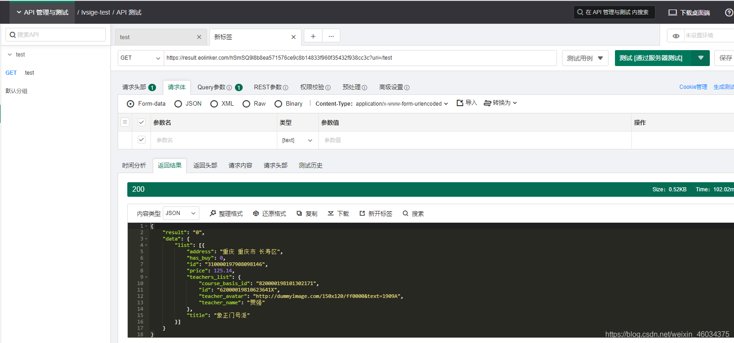734x343 pixels.
Task: Click the search icon in top search box
Action: tap(580, 12)
